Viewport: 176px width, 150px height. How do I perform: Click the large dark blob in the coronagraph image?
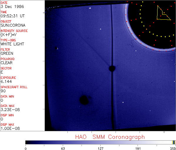[x=84, y=100]
